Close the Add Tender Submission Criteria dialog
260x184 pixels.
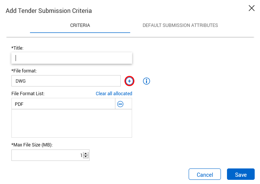[x=251, y=8]
